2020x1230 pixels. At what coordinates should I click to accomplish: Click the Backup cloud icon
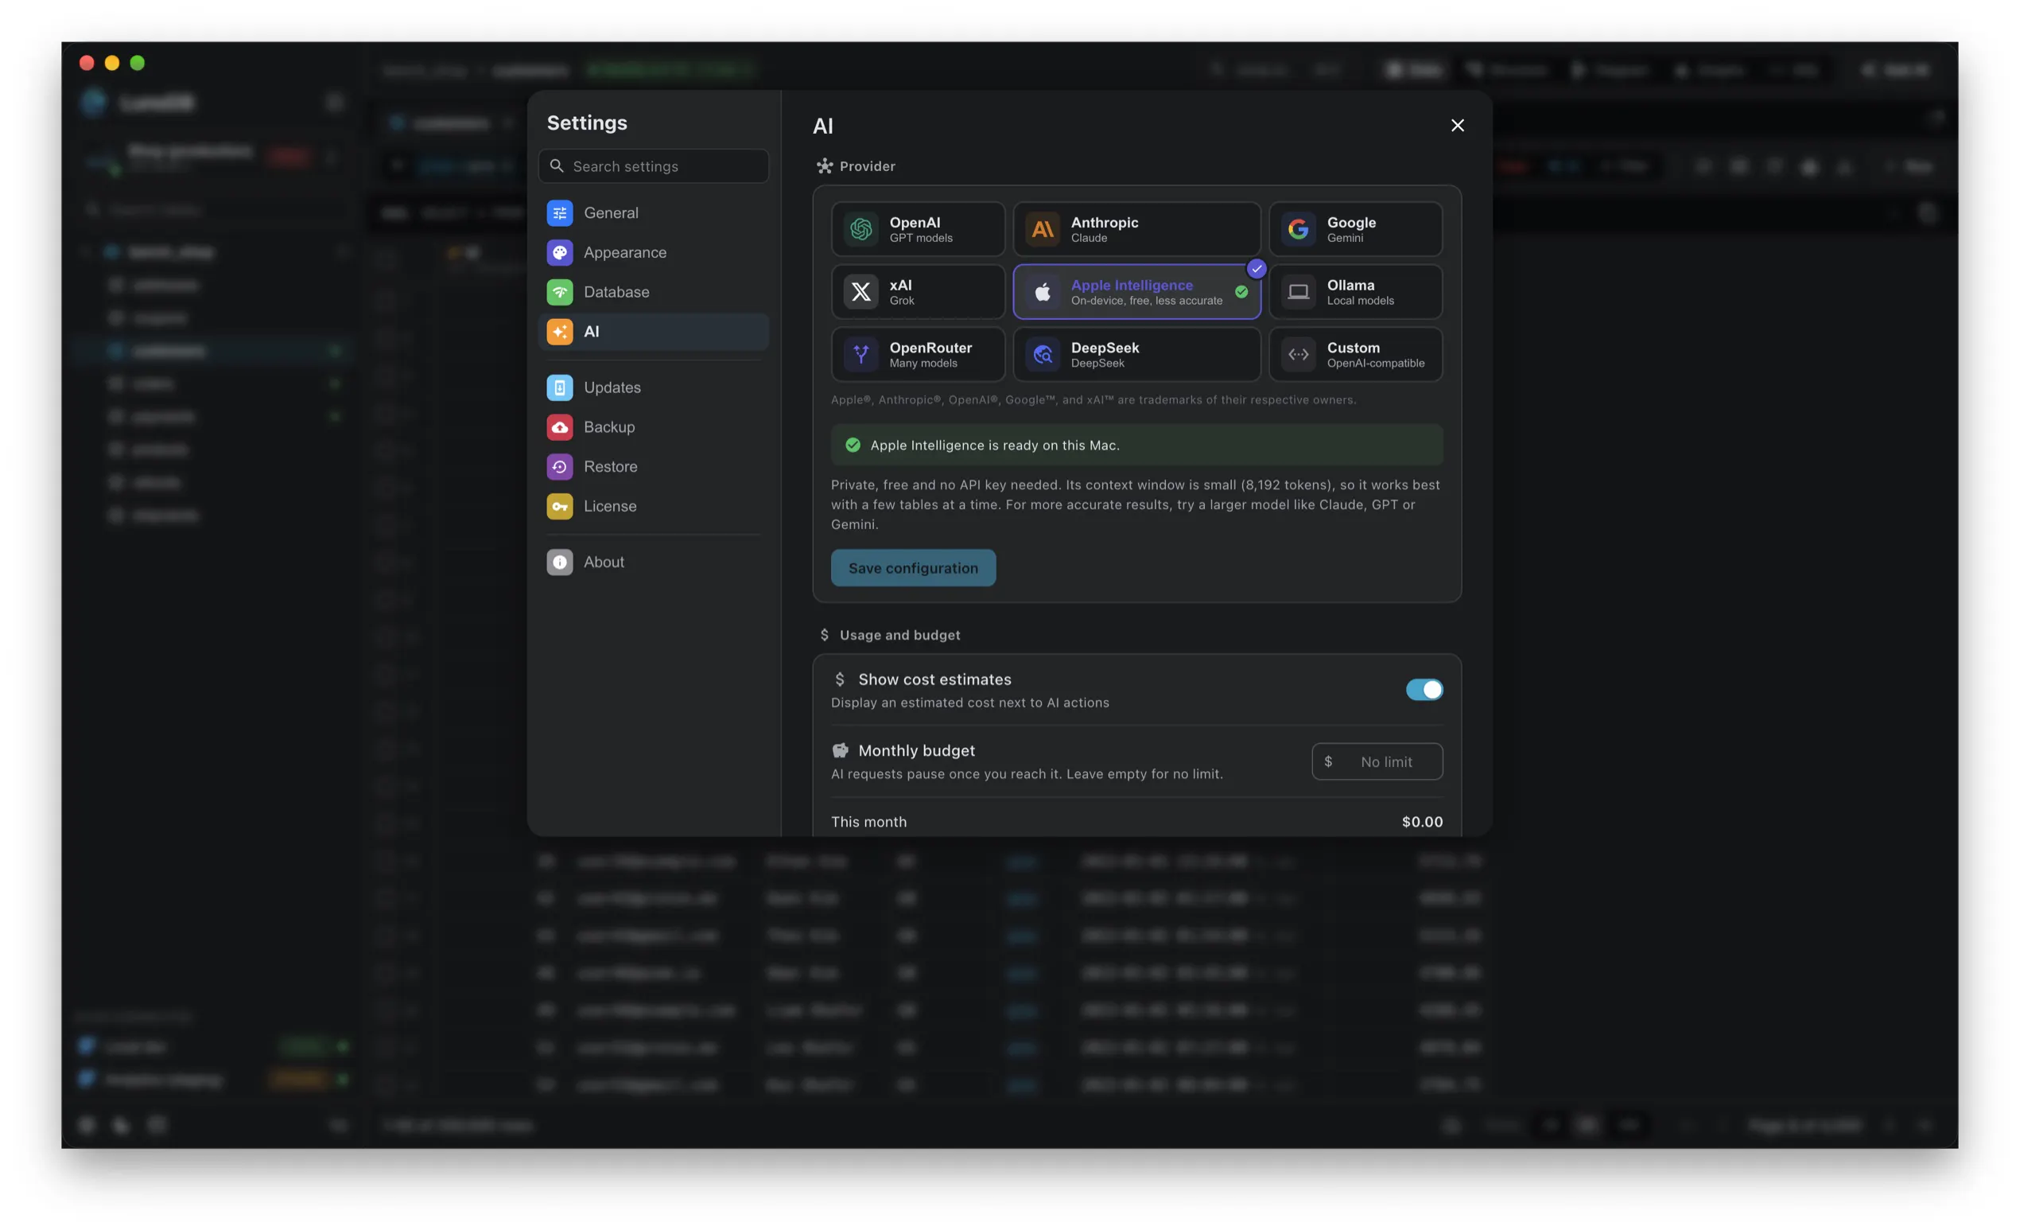[560, 426]
